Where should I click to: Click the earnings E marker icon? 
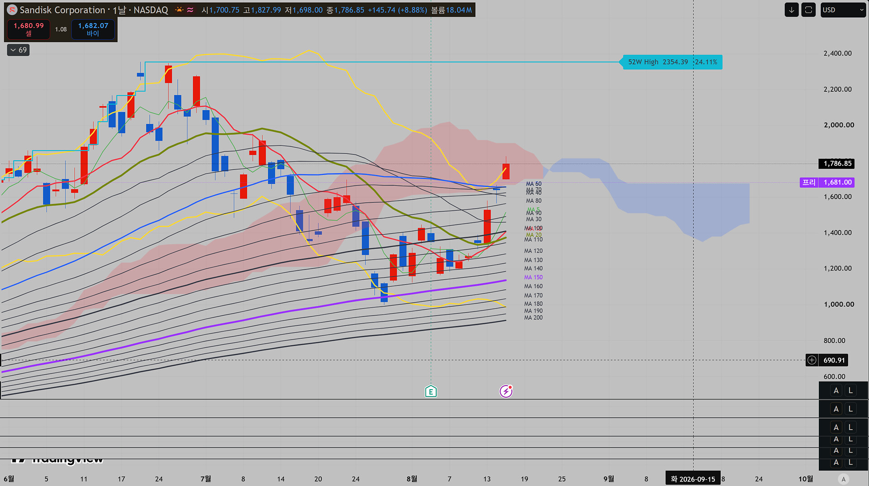pos(431,391)
